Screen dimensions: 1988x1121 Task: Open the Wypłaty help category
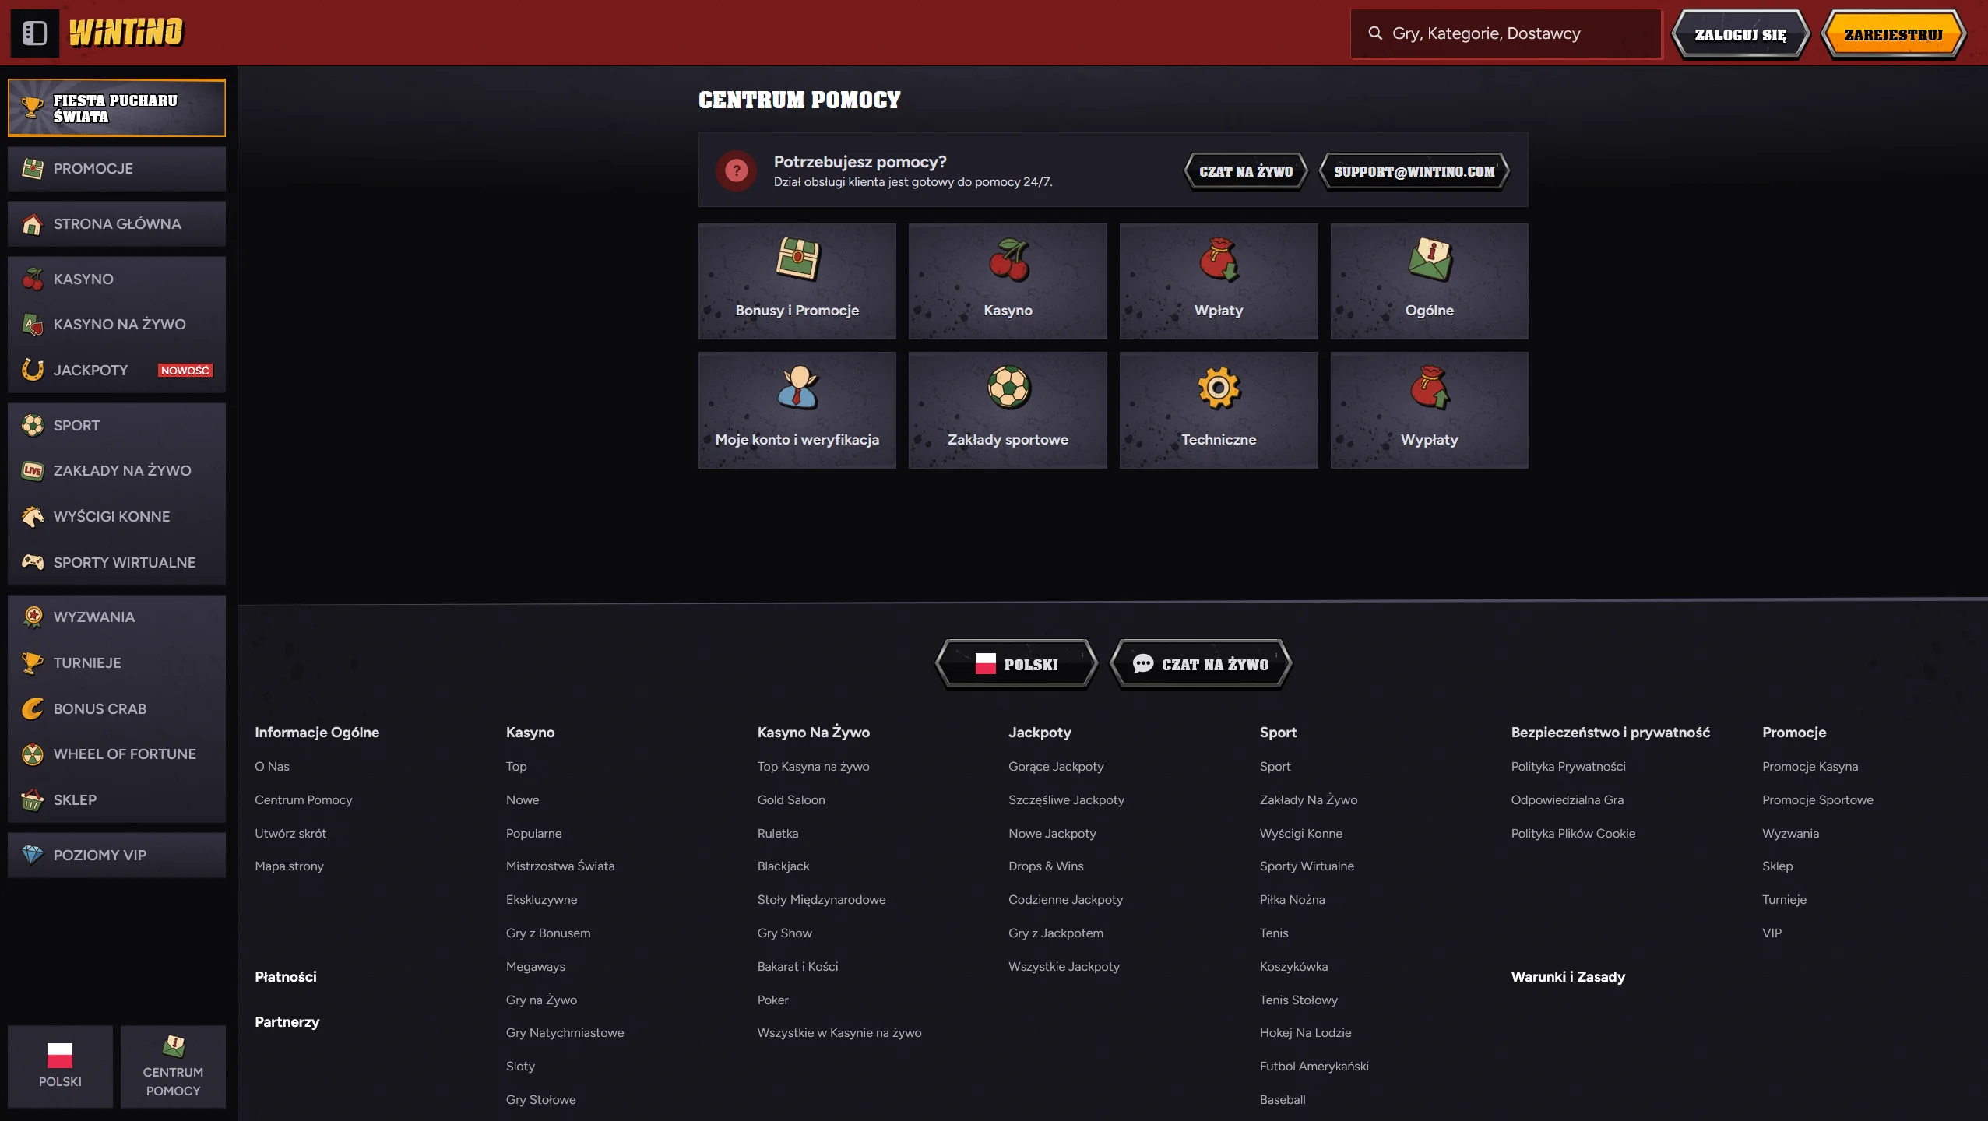(x=1429, y=410)
